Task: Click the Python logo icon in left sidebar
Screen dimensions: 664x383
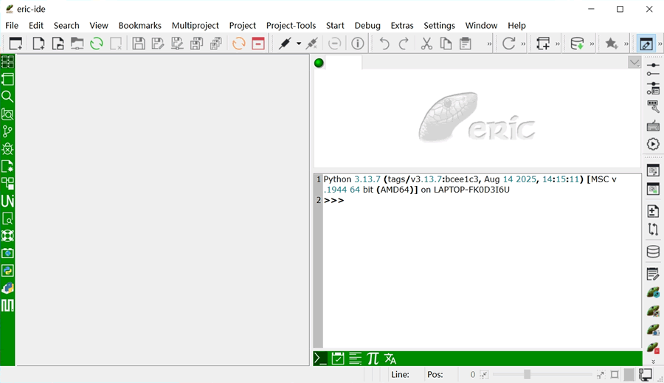Action: [7, 271]
